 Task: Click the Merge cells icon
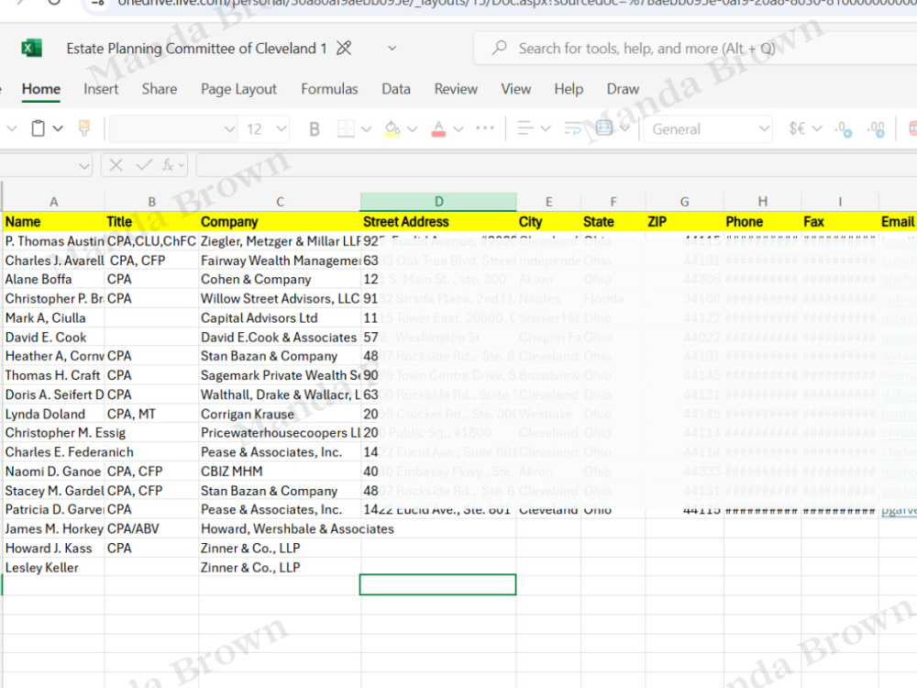point(604,128)
